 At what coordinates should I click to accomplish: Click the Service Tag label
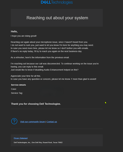click(x=17, y=93)
